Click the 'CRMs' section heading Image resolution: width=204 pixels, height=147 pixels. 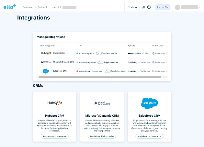(x=38, y=85)
